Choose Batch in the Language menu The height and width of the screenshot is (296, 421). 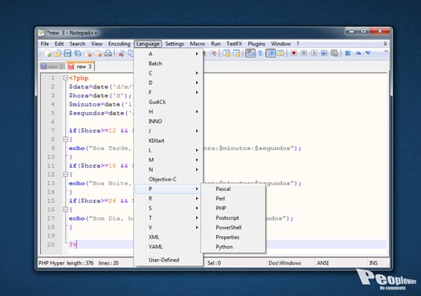tap(169, 63)
